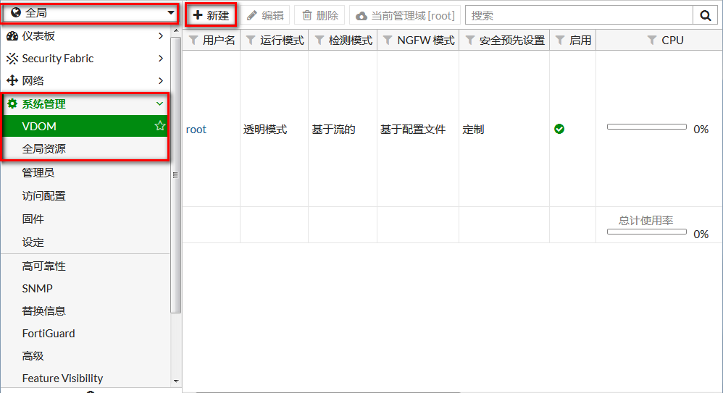Expand the 仪表板 menu
The height and width of the screenshot is (393, 723).
(x=85, y=35)
